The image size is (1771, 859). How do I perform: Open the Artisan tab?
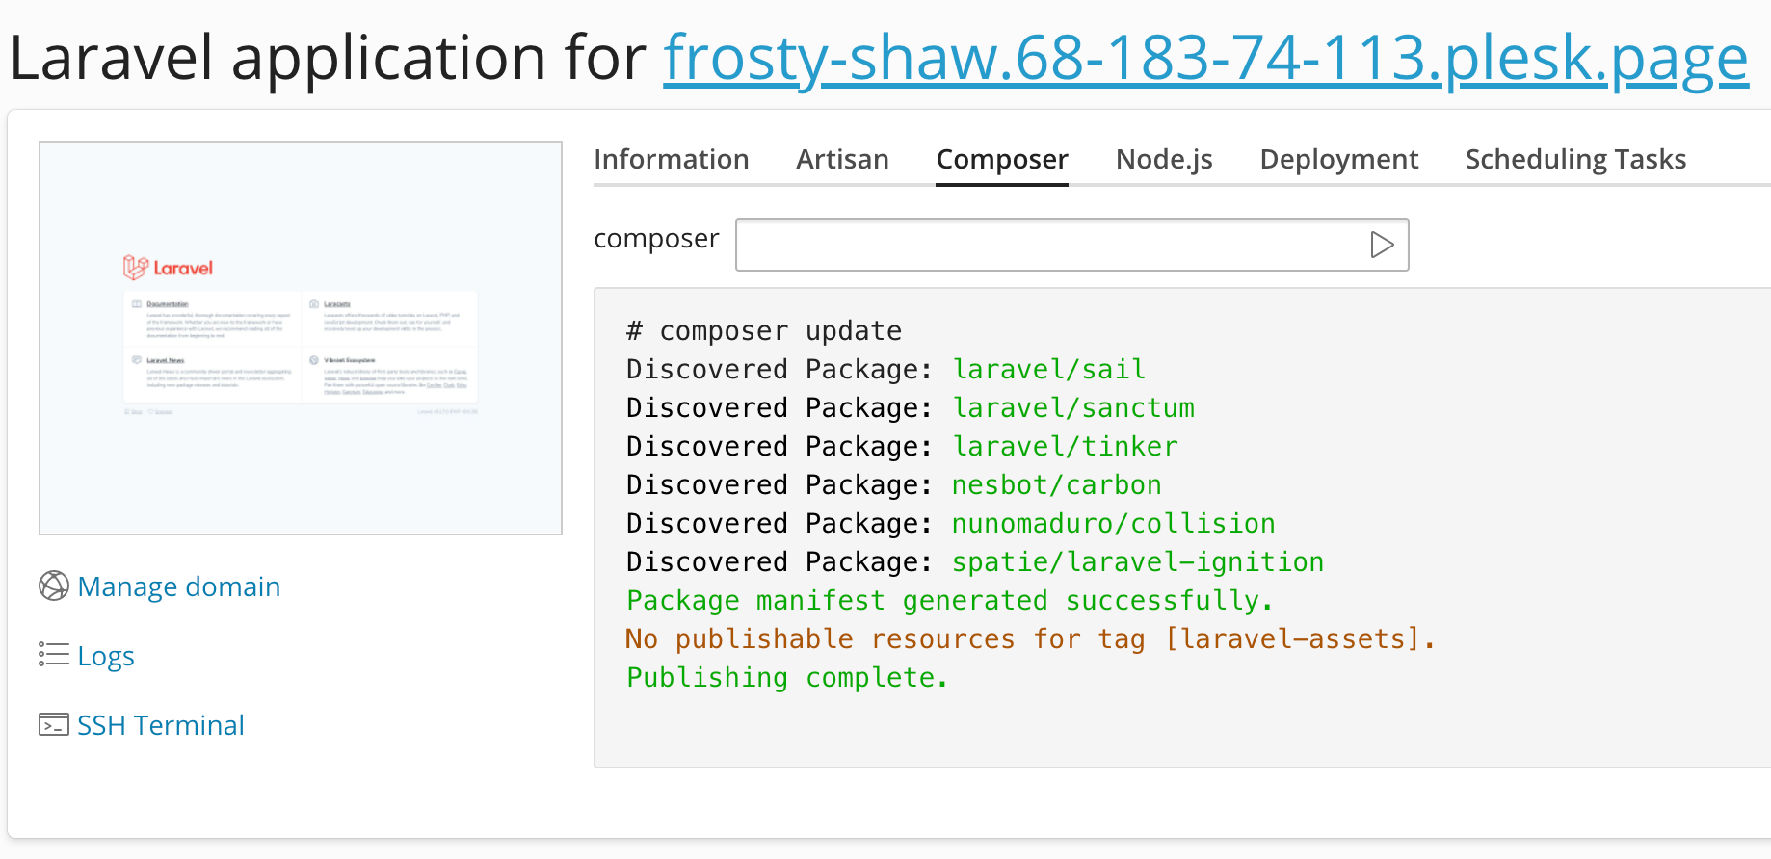(841, 159)
